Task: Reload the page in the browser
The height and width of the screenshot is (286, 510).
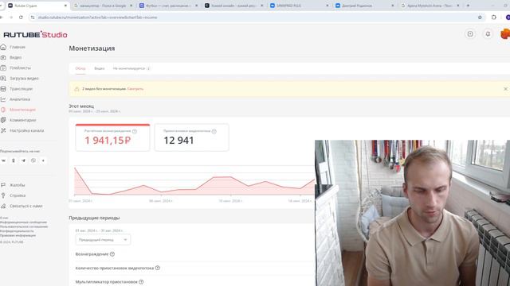Action: (21, 17)
